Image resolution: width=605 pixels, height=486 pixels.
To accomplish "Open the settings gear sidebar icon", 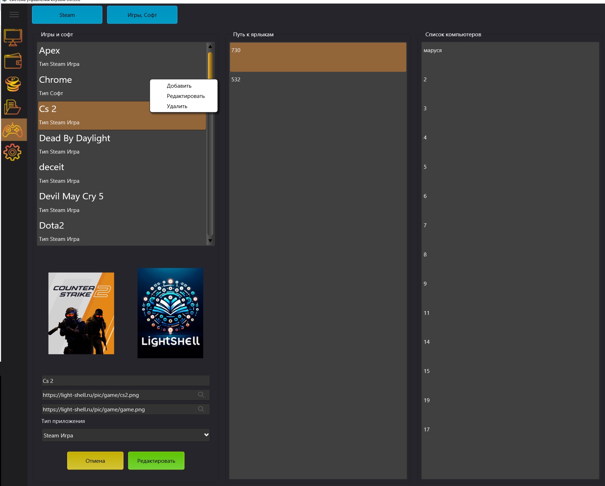I will point(12,152).
